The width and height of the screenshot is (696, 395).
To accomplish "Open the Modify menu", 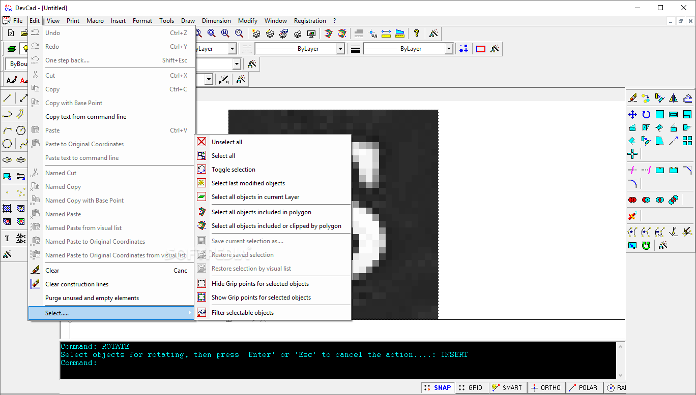I will pyautogui.click(x=248, y=21).
